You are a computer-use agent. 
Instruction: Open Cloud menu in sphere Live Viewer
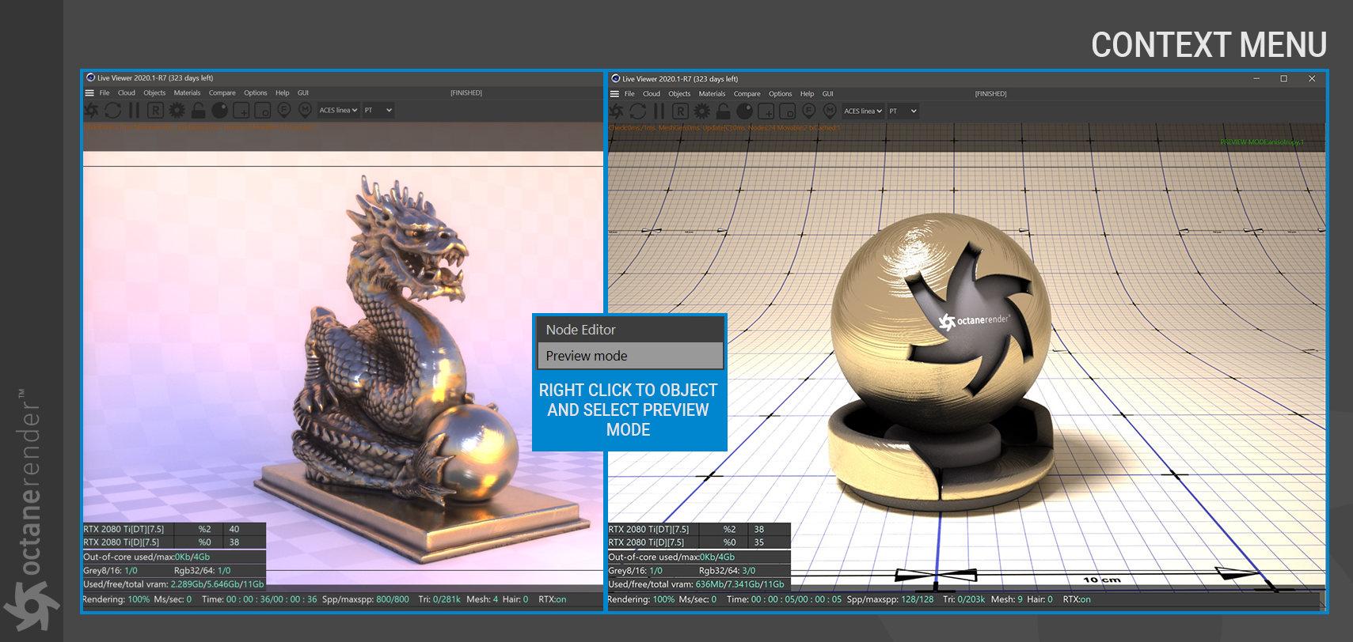(x=652, y=94)
